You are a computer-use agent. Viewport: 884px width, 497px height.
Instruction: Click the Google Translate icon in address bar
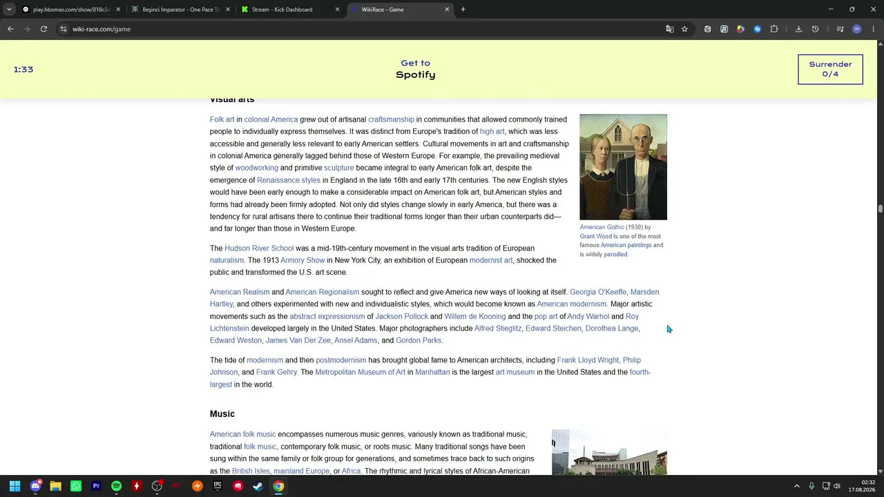point(669,29)
